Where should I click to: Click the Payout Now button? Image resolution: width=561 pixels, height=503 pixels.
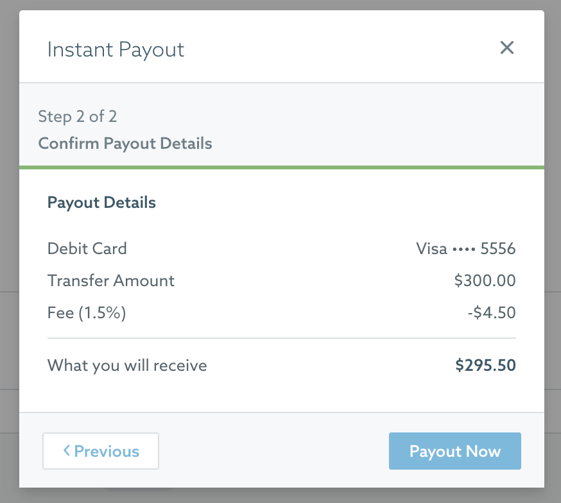click(454, 451)
